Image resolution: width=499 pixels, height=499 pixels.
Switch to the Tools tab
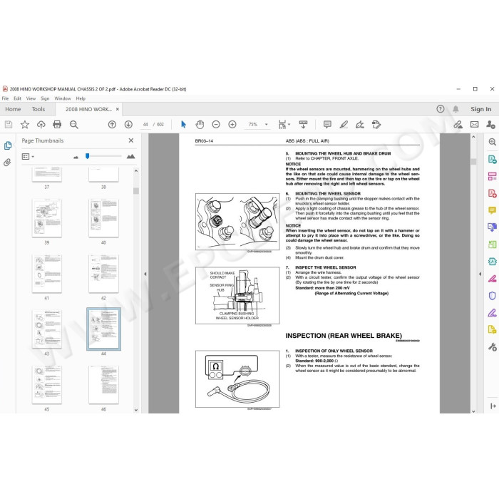pos(38,109)
